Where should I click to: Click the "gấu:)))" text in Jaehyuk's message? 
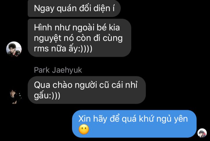[x=47, y=96]
